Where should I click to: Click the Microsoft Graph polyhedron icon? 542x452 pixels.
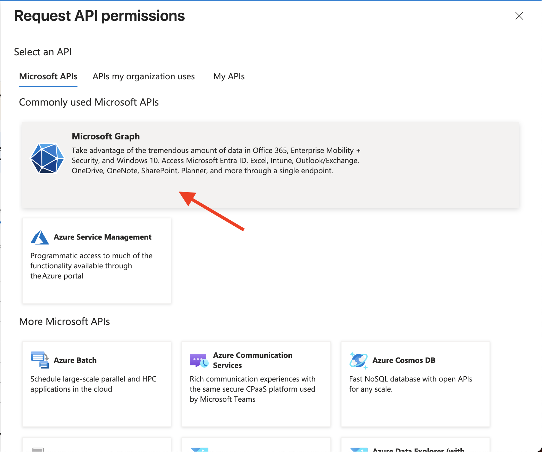pos(47,158)
